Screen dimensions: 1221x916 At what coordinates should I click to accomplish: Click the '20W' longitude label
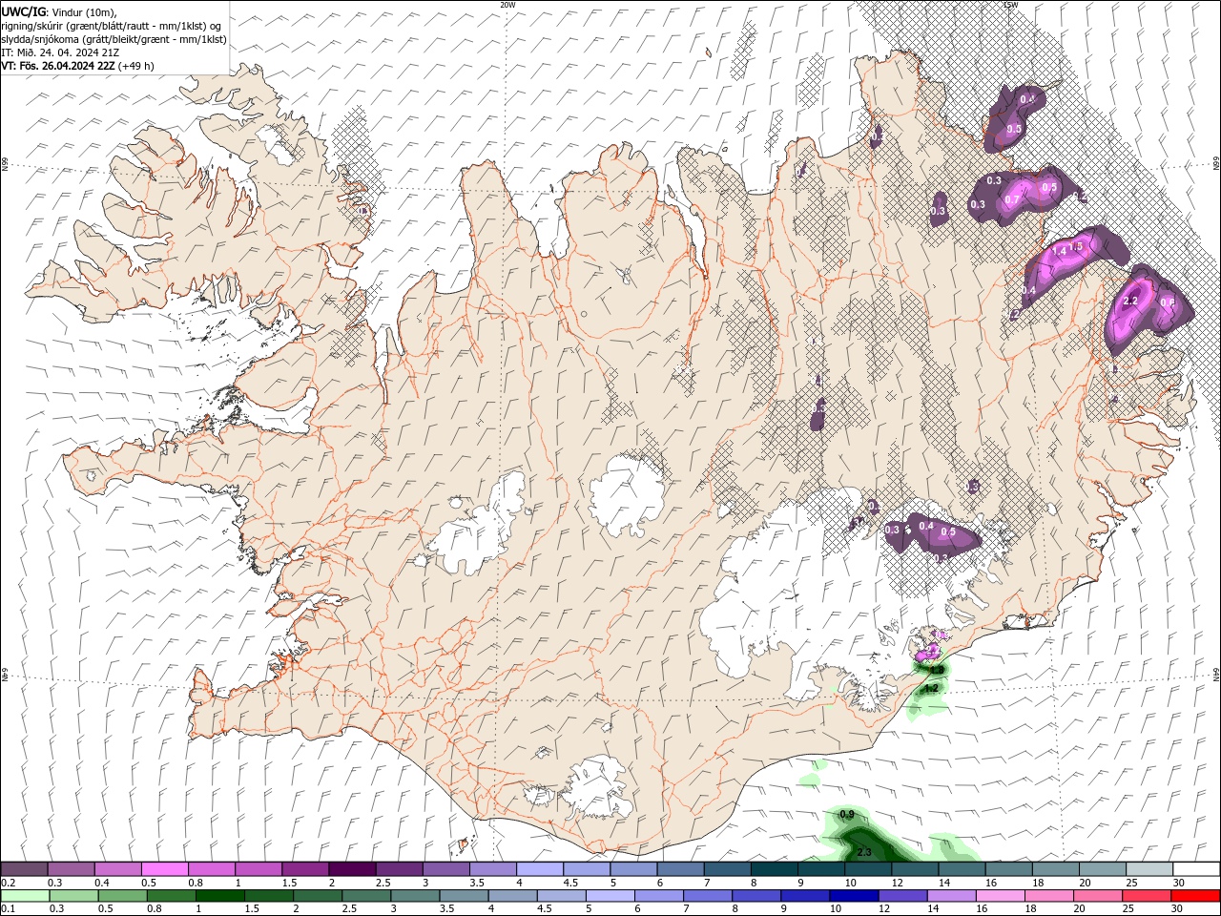[x=507, y=5]
